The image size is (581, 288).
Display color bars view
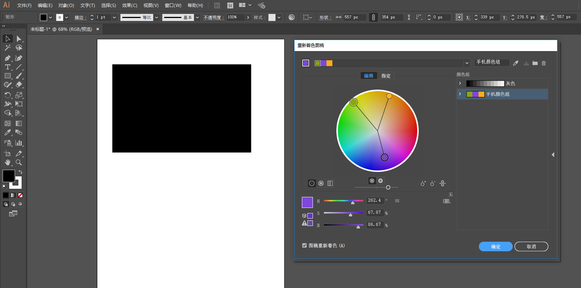[330, 183]
